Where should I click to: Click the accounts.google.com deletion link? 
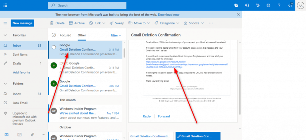[186, 64]
